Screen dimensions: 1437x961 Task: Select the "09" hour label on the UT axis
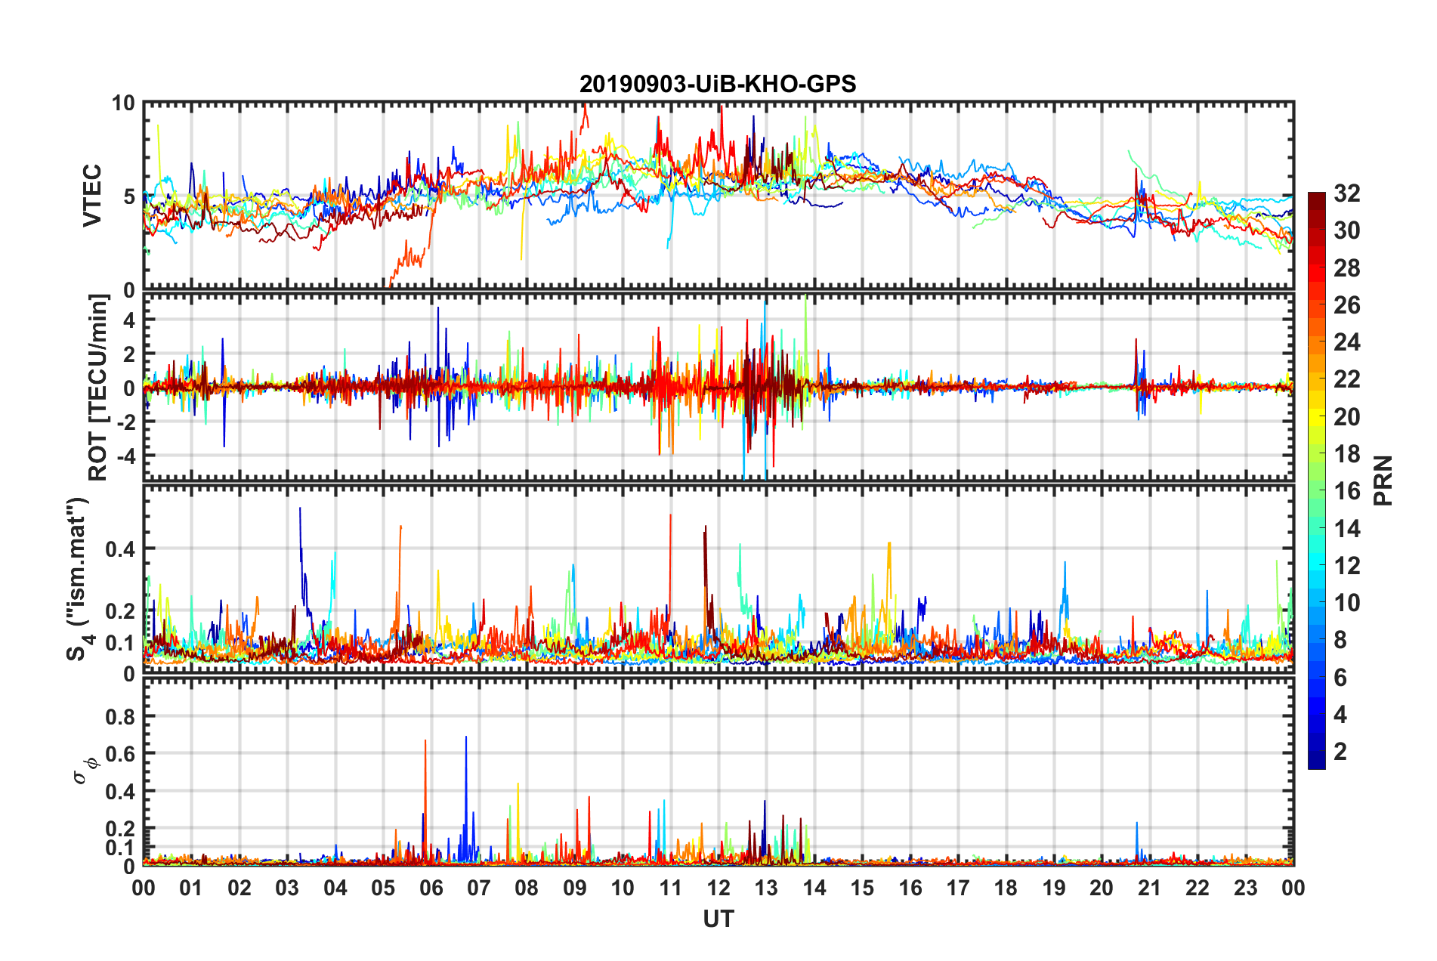pyautogui.click(x=575, y=888)
